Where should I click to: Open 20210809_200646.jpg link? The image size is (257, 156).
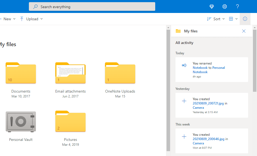tap(208, 139)
